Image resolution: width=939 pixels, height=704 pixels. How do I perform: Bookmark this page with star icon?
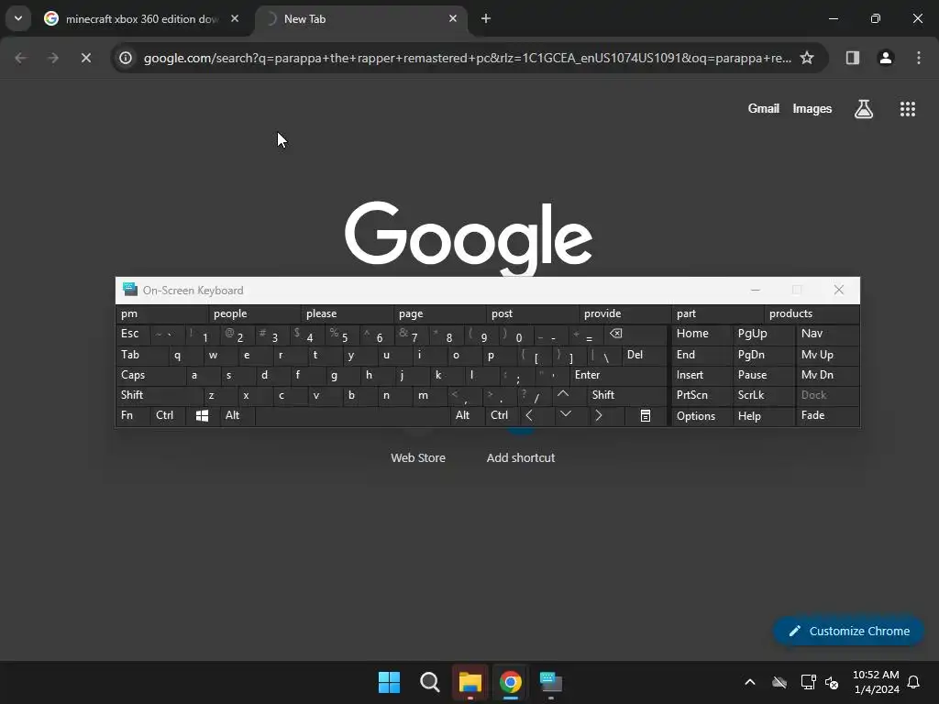point(807,58)
